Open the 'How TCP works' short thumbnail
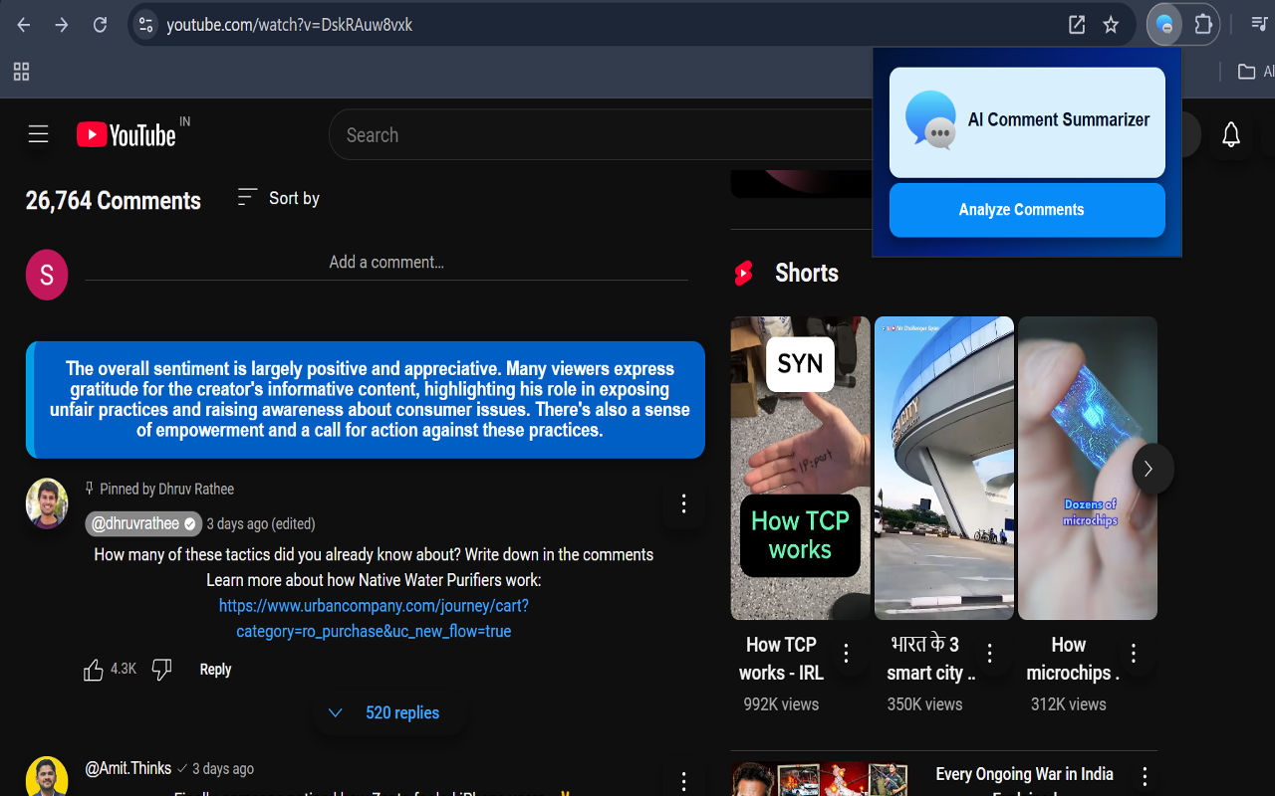1275x796 pixels. click(801, 468)
